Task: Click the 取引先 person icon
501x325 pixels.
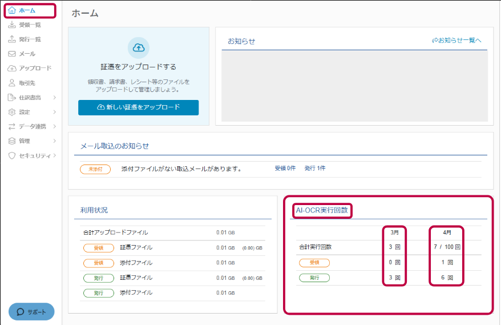Action: point(12,83)
